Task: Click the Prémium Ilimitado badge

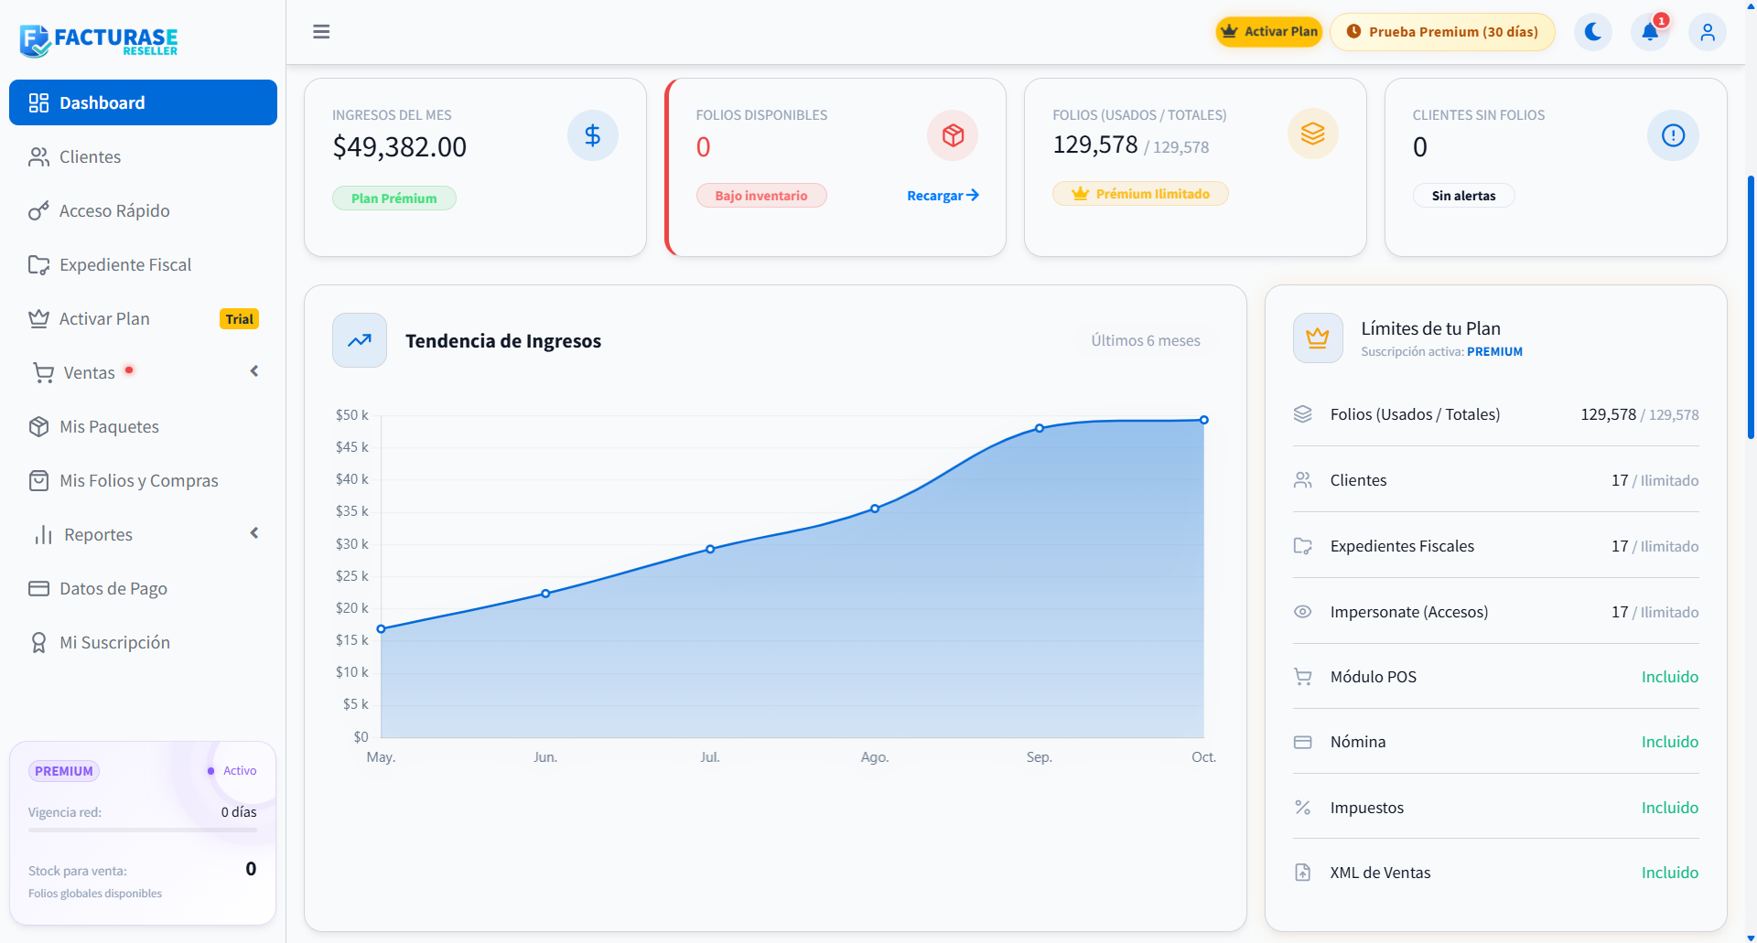Action: [x=1140, y=194]
